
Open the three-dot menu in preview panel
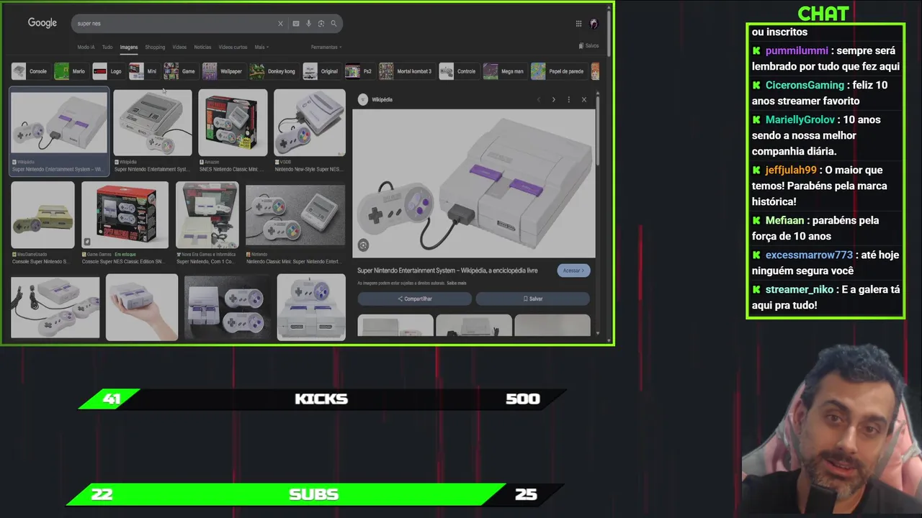click(x=568, y=99)
